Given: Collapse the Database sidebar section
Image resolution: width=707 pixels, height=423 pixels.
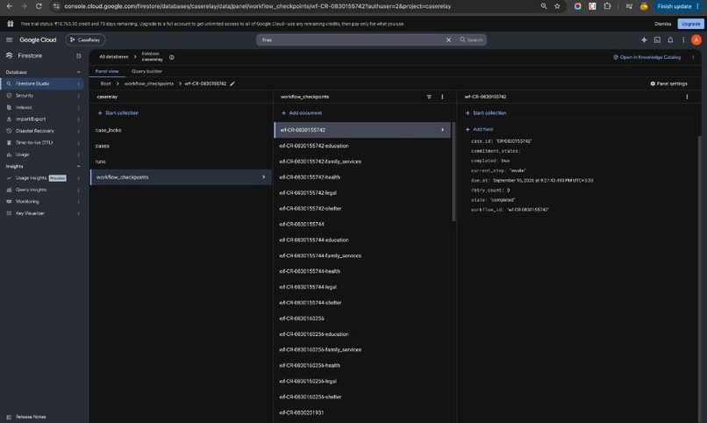Looking at the screenshot, I should click(78, 72).
